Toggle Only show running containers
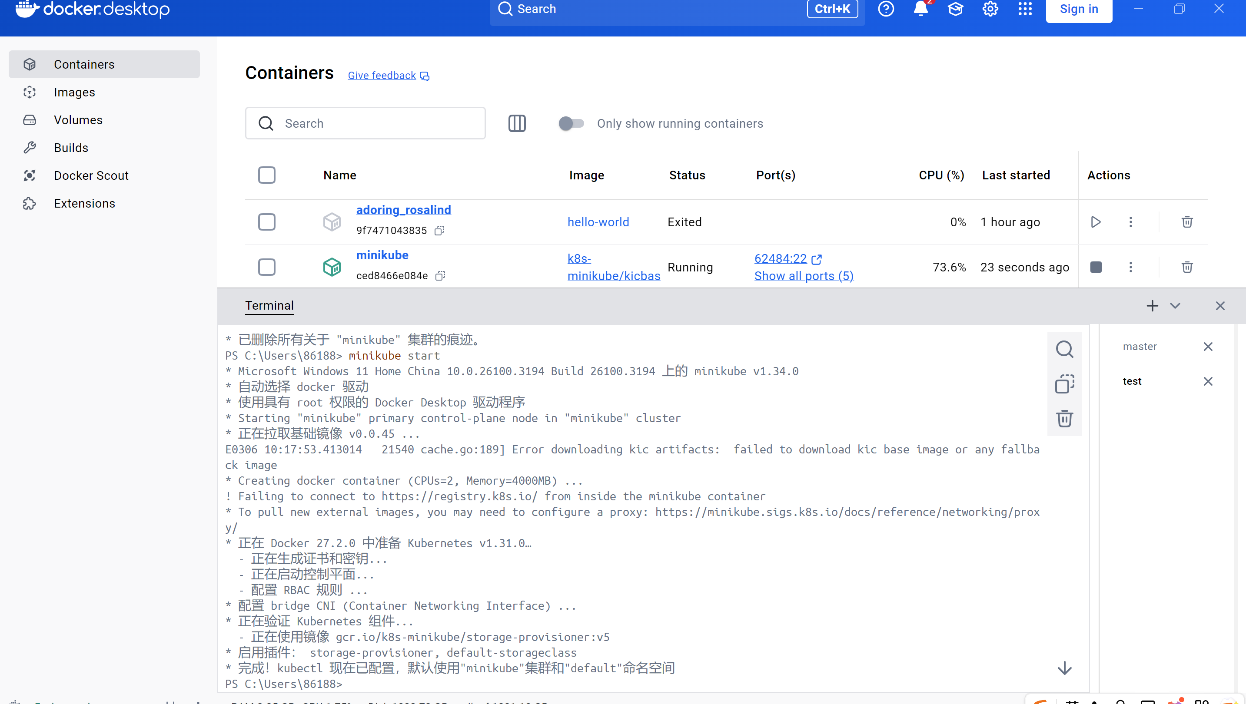1246x704 pixels. [571, 123]
